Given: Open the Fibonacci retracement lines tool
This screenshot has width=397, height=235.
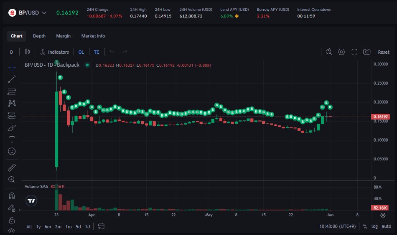Looking at the screenshot, I should pyautogui.click(x=12, y=91).
